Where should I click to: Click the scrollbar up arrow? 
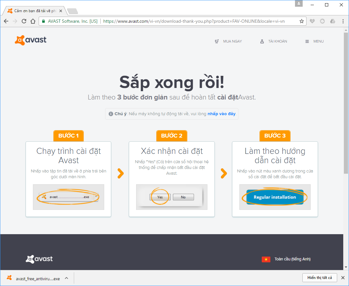pos(346,30)
